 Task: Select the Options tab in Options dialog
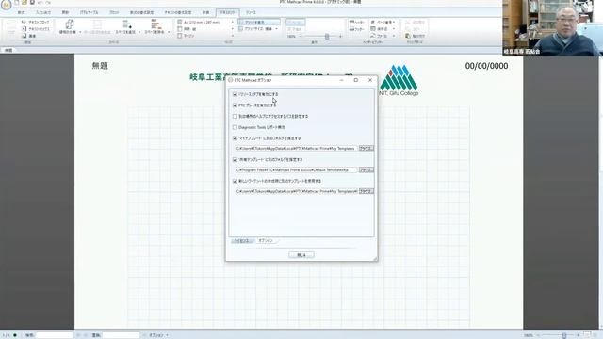pos(266,241)
